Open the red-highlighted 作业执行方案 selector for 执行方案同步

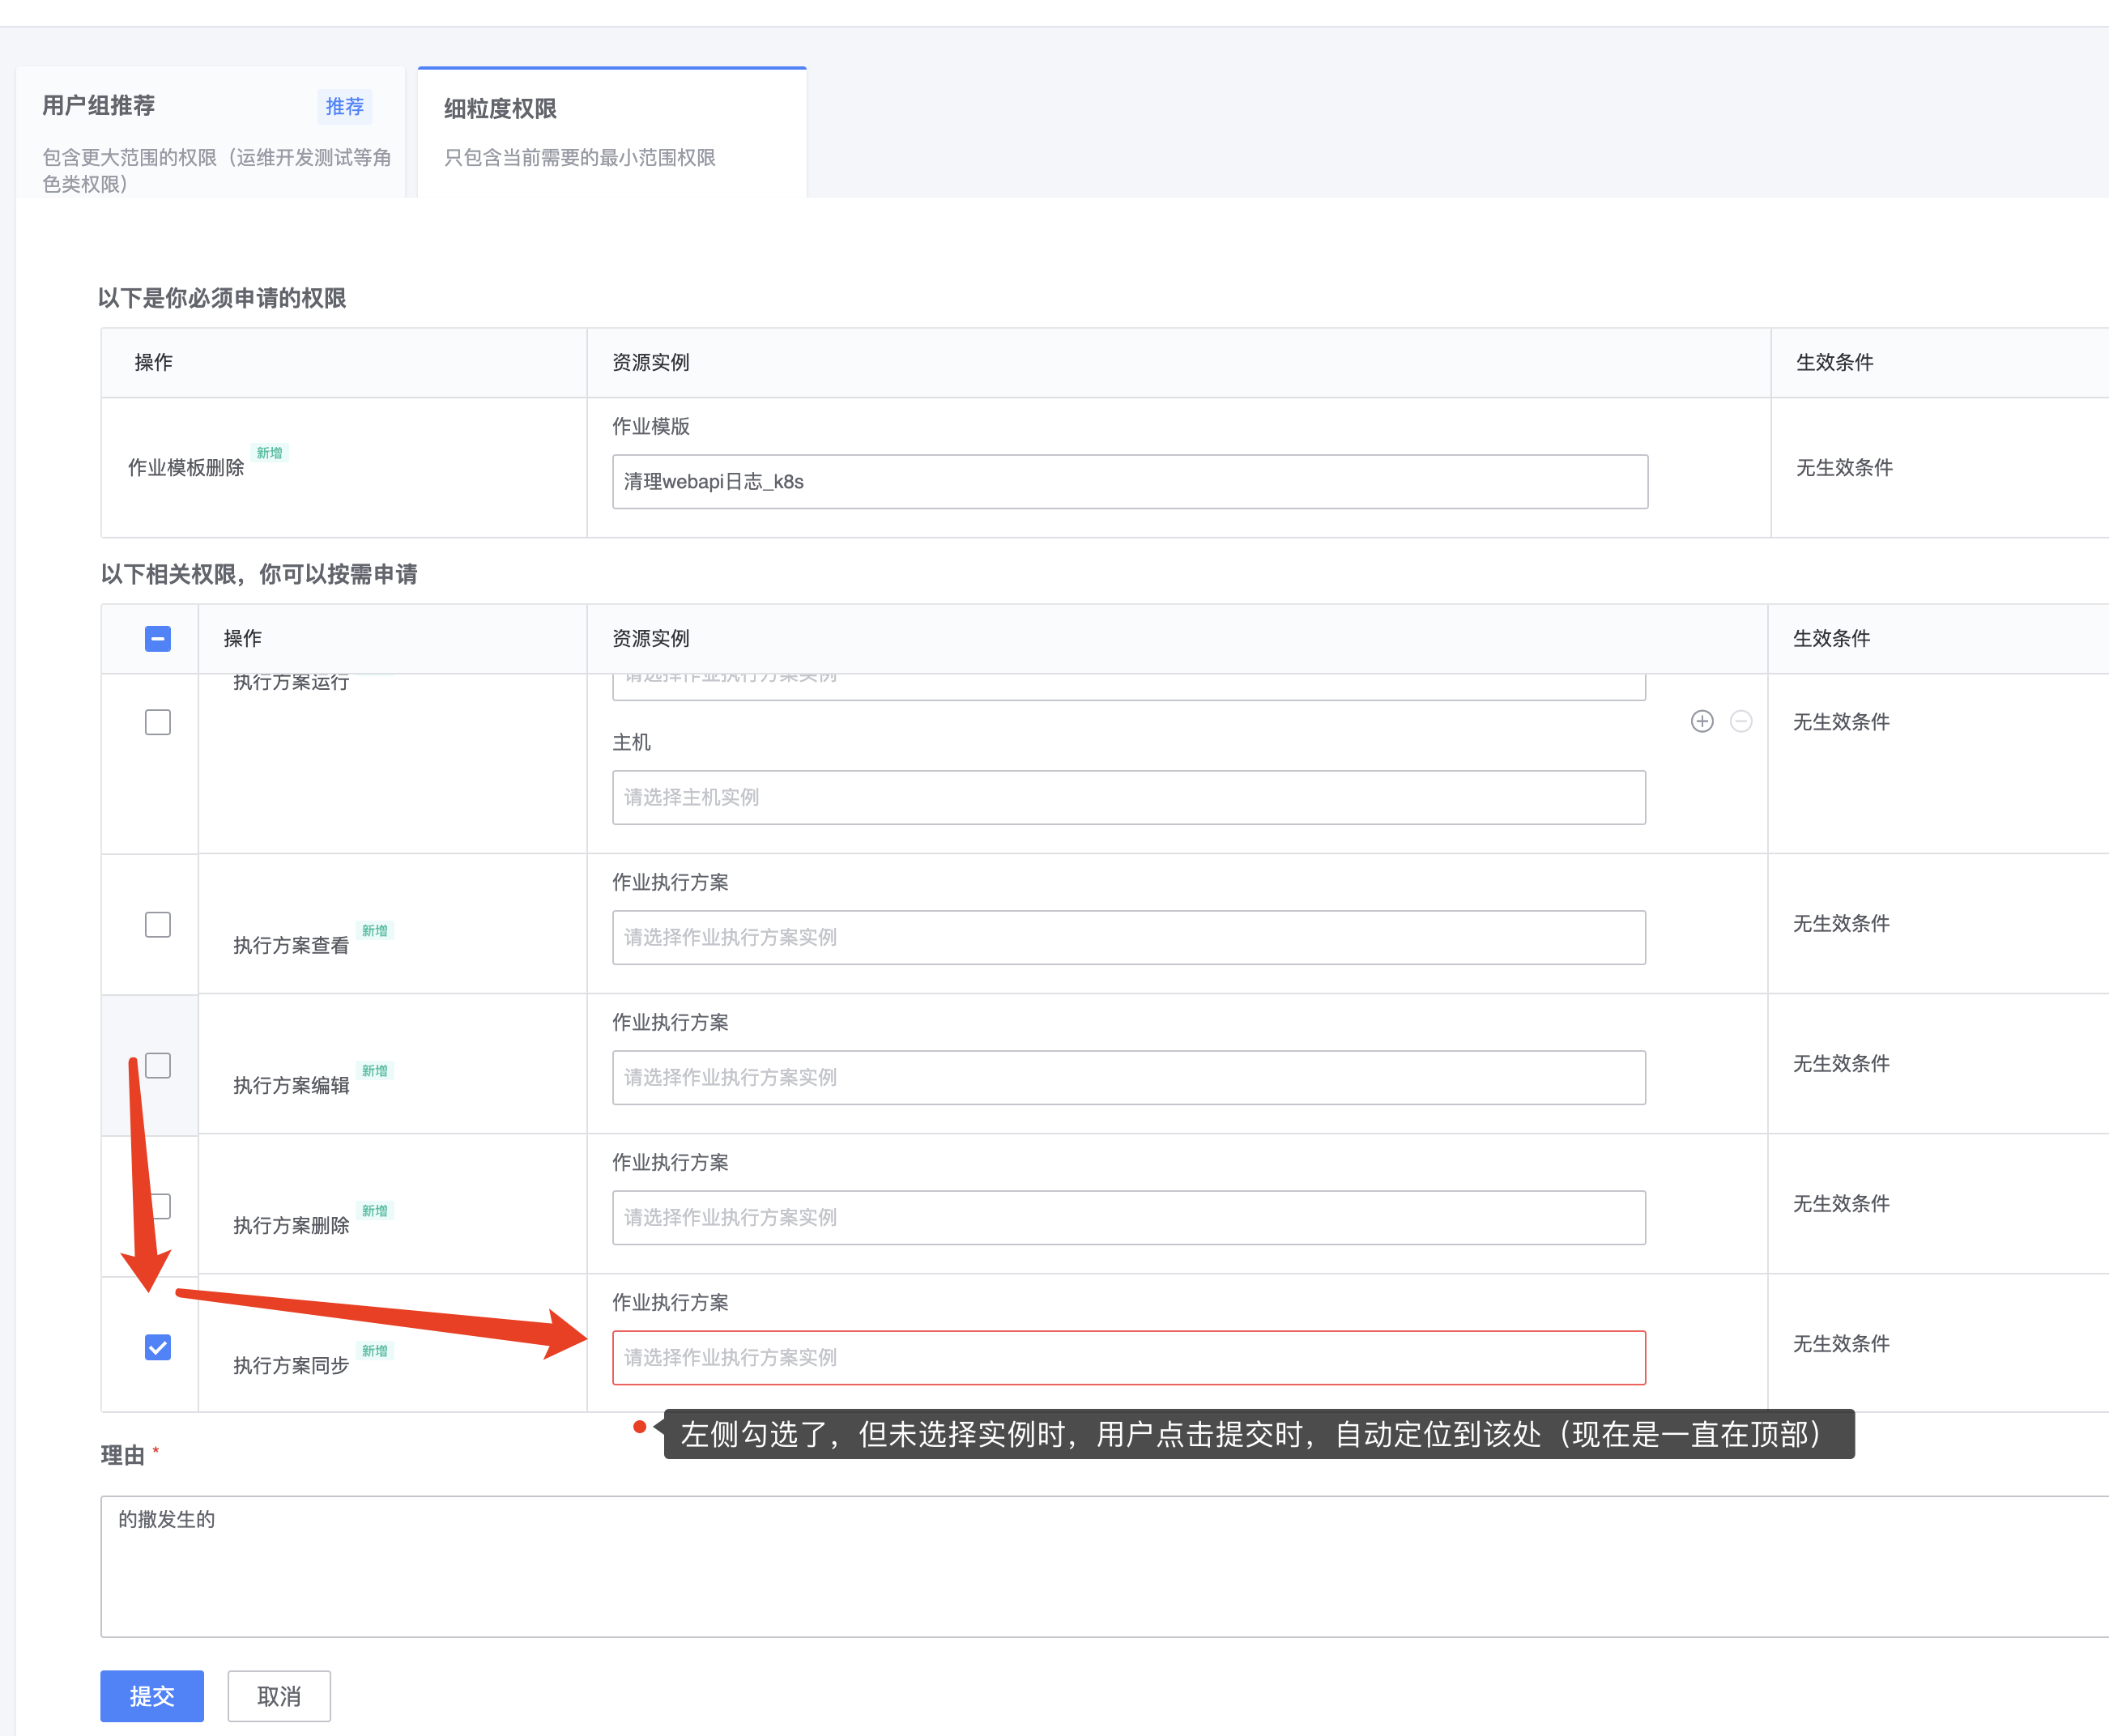click(1128, 1357)
